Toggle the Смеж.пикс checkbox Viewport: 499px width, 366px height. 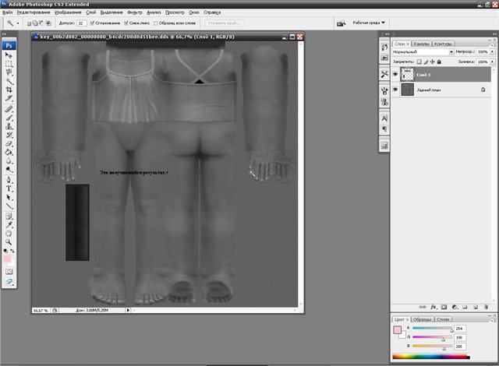125,23
